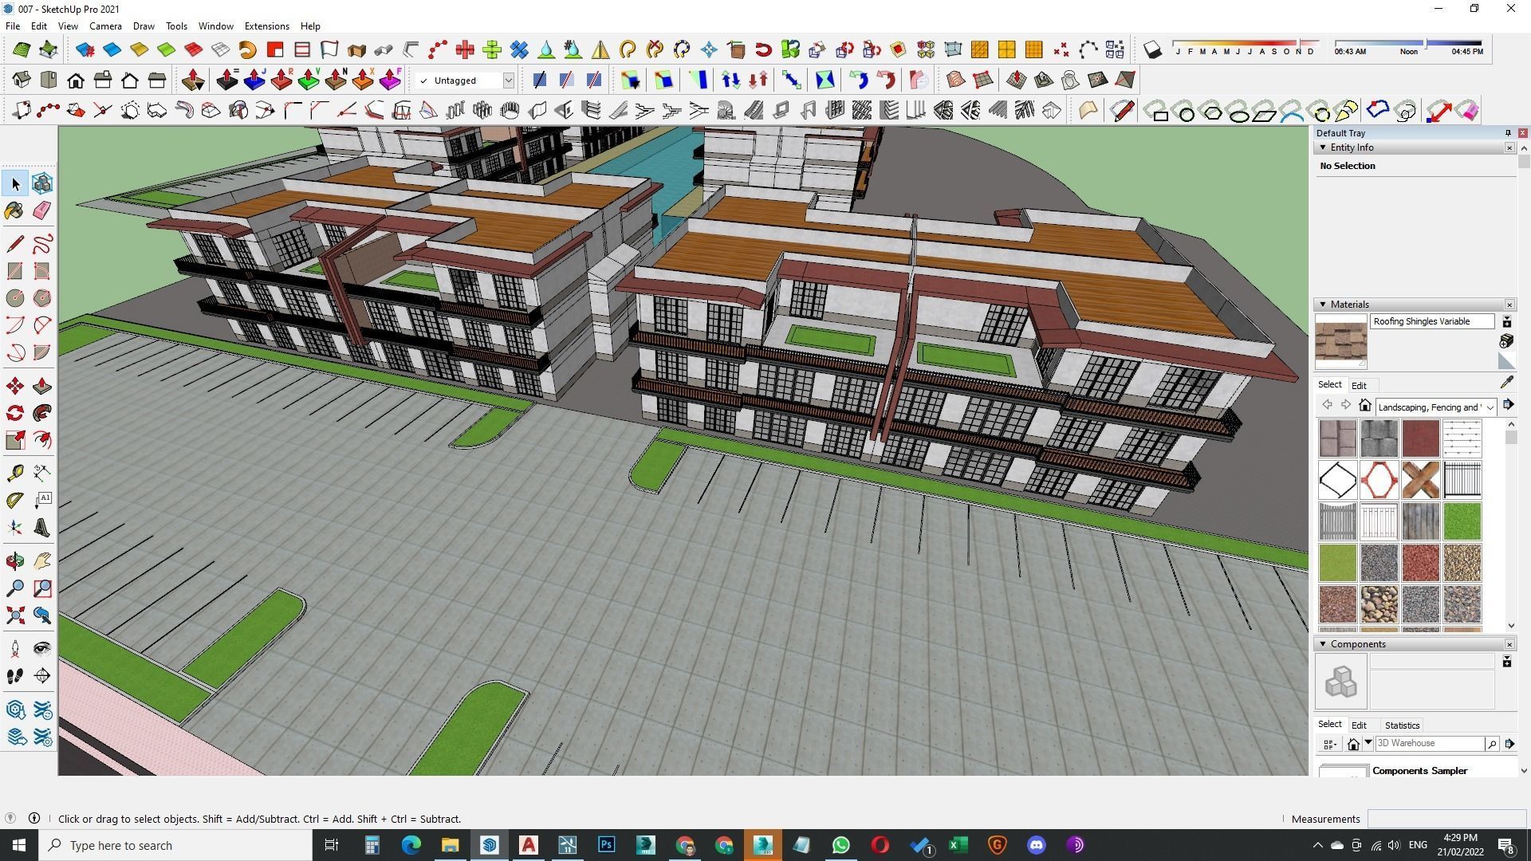1531x861 pixels.
Task: Click the Measurements input box
Action: pyautogui.click(x=1446, y=819)
